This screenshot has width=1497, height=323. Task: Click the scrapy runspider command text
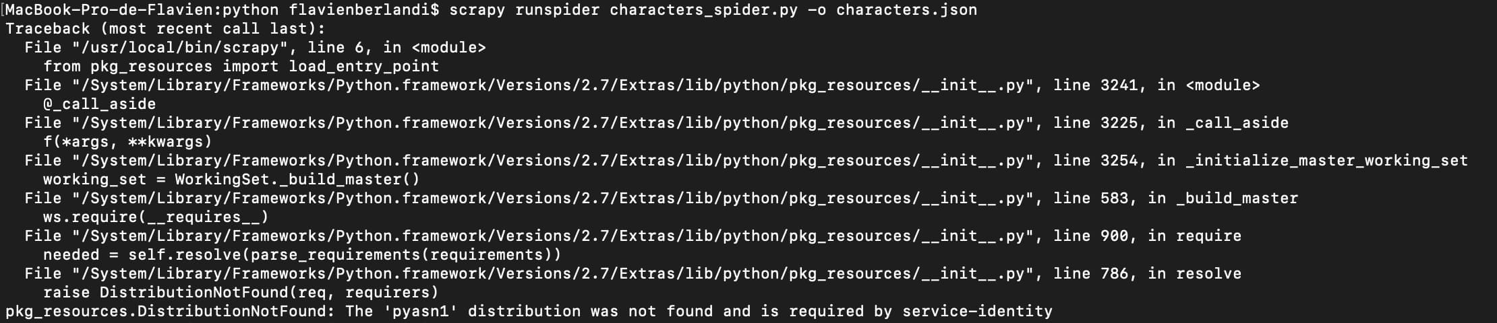pos(524,10)
